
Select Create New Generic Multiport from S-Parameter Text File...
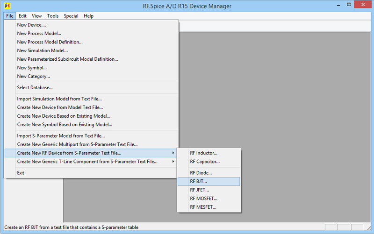pos(91,144)
